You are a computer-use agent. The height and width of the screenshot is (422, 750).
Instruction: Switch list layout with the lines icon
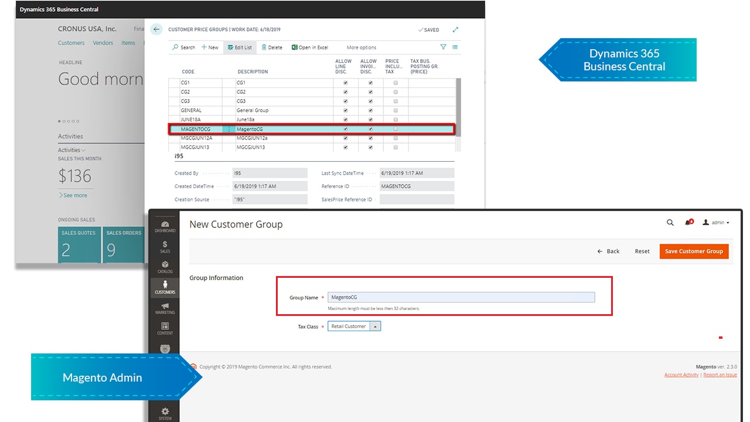(455, 47)
